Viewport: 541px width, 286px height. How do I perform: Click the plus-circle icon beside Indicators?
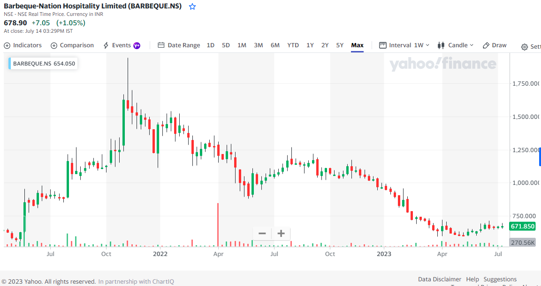(7, 45)
